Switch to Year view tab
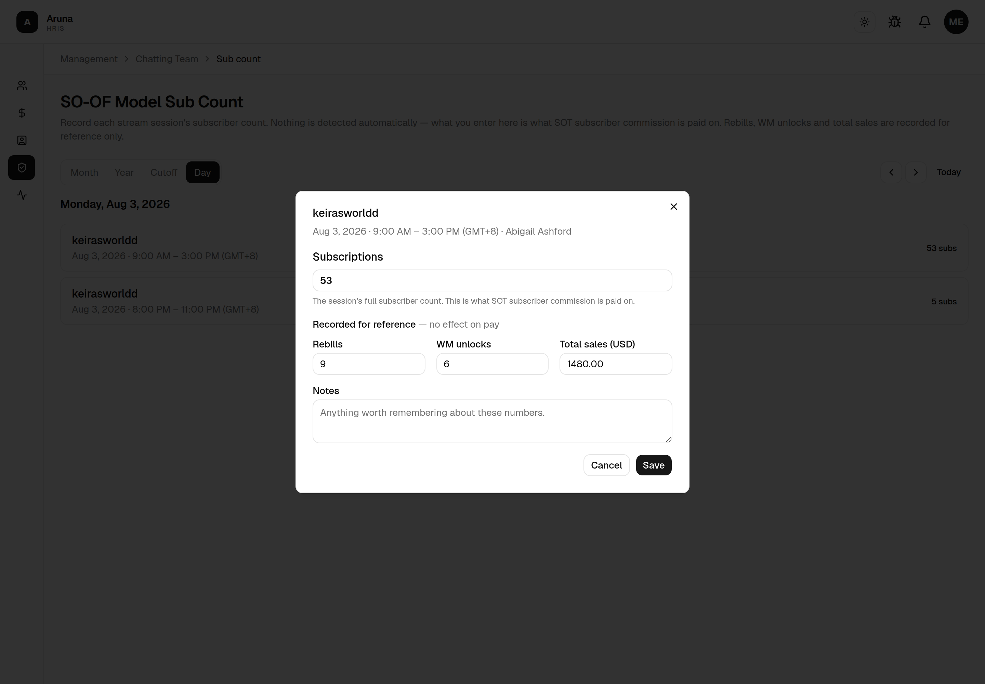Viewport: 985px width, 684px height. (x=124, y=172)
